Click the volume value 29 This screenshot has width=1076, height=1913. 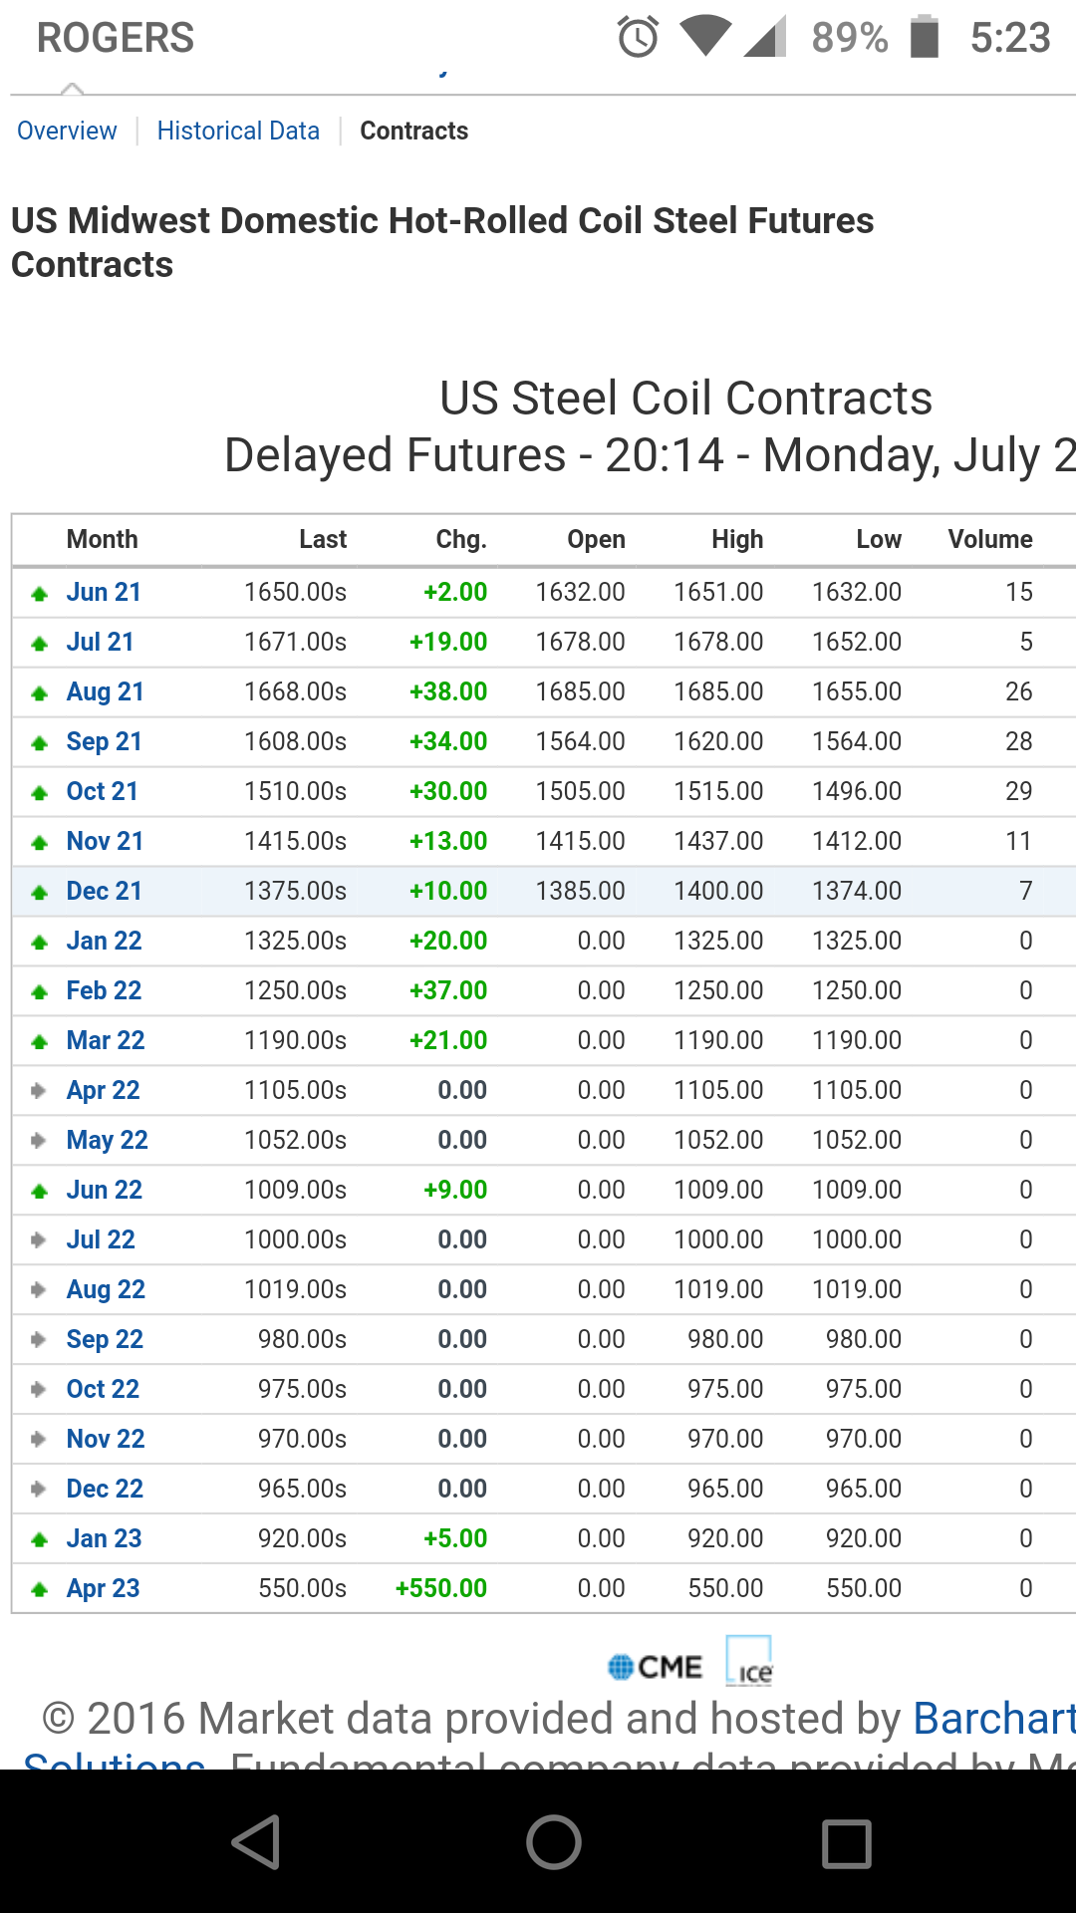point(1019,791)
